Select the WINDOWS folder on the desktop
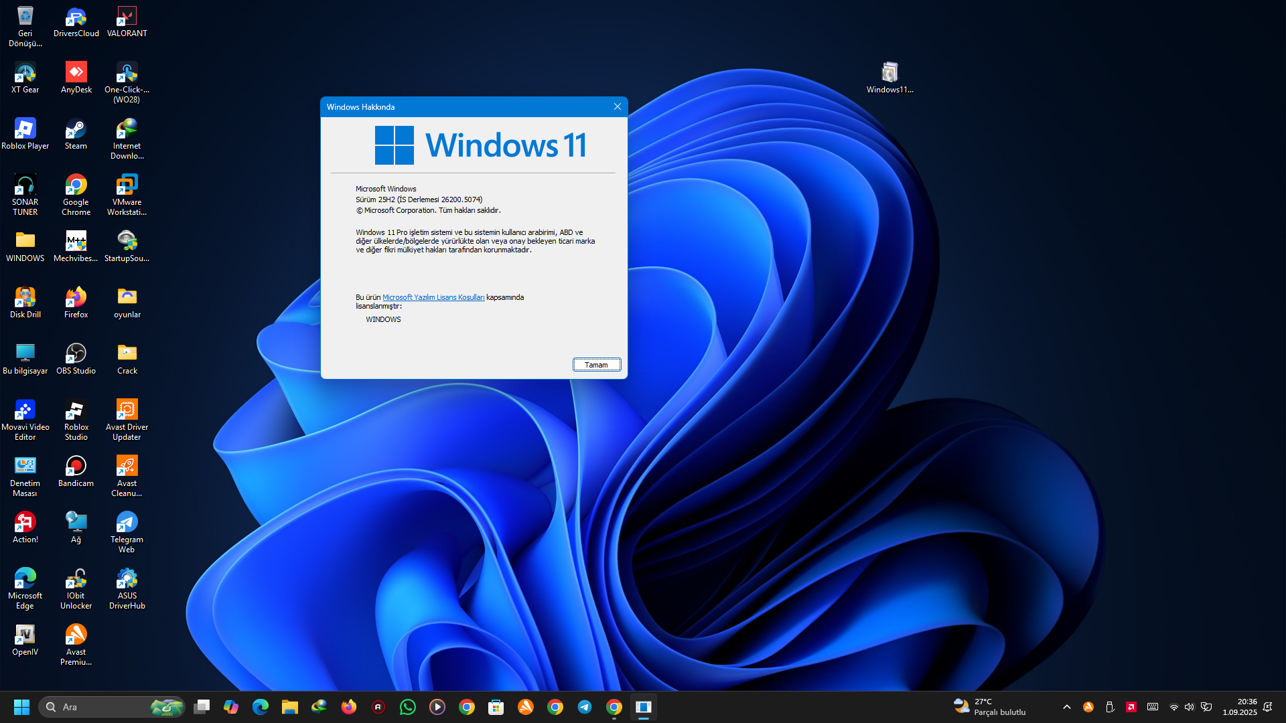Image resolution: width=1286 pixels, height=723 pixels. pos(25,247)
